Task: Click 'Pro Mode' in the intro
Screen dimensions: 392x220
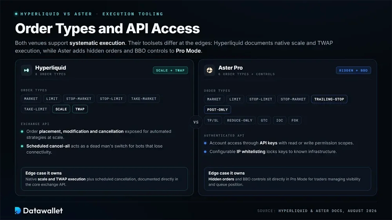Action: pos(188,50)
